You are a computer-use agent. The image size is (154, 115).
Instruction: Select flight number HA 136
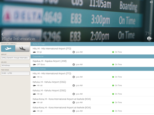pyautogui.click(x=40, y=94)
